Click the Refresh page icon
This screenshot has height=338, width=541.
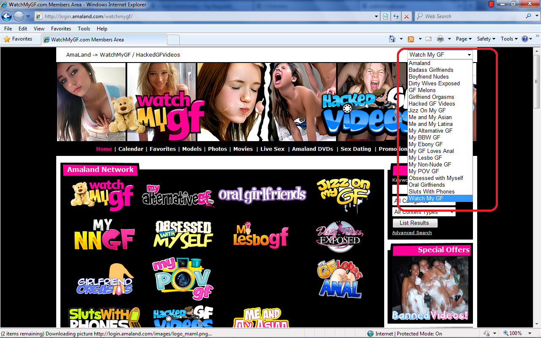click(396, 16)
